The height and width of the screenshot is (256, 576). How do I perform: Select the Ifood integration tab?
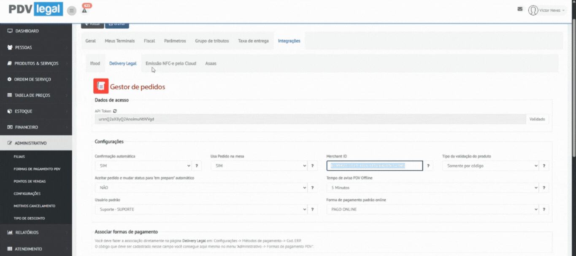click(95, 63)
